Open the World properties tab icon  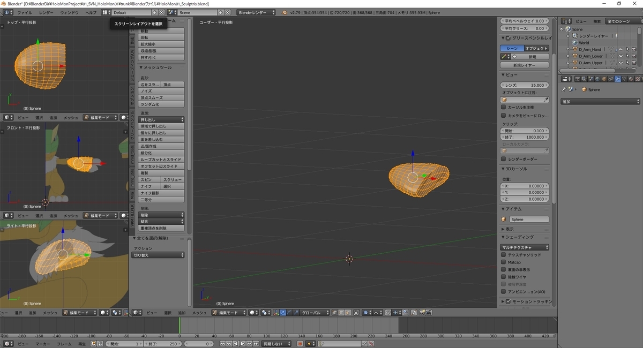click(597, 79)
